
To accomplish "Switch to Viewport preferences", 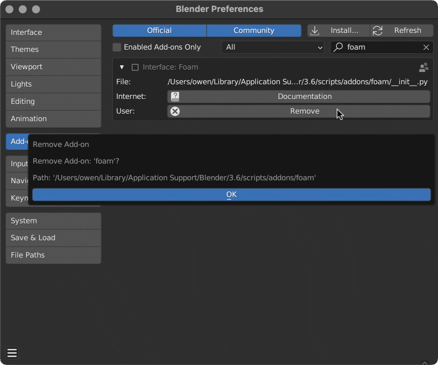I will pyautogui.click(x=53, y=67).
